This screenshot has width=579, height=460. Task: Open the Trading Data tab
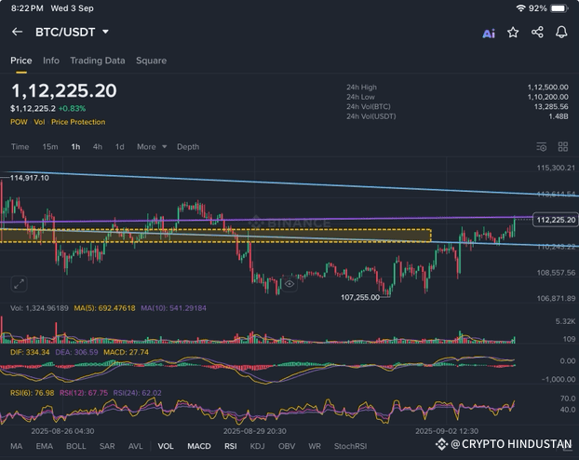pyautogui.click(x=98, y=61)
